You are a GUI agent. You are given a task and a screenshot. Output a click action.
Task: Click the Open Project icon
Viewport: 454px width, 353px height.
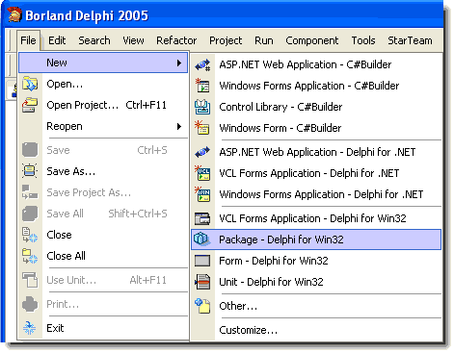pos(30,105)
